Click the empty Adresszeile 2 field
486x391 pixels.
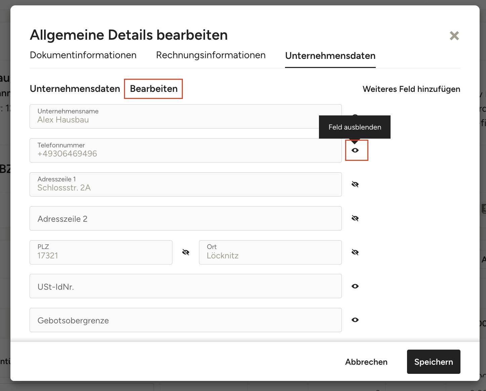(x=186, y=218)
